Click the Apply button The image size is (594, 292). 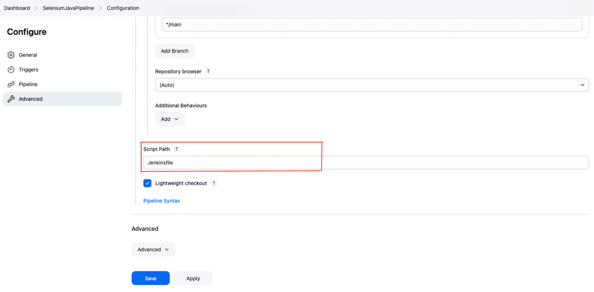pyautogui.click(x=193, y=278)
